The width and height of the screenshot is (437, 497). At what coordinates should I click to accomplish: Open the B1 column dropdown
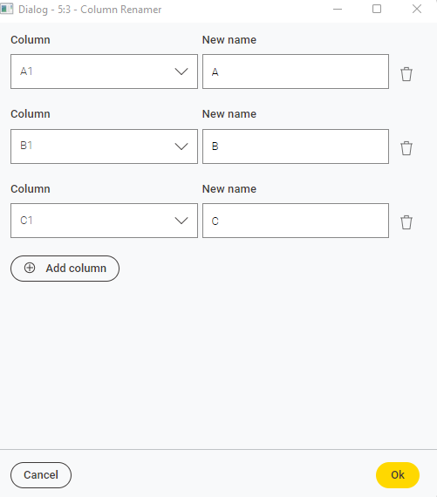[x=104, y=146]
